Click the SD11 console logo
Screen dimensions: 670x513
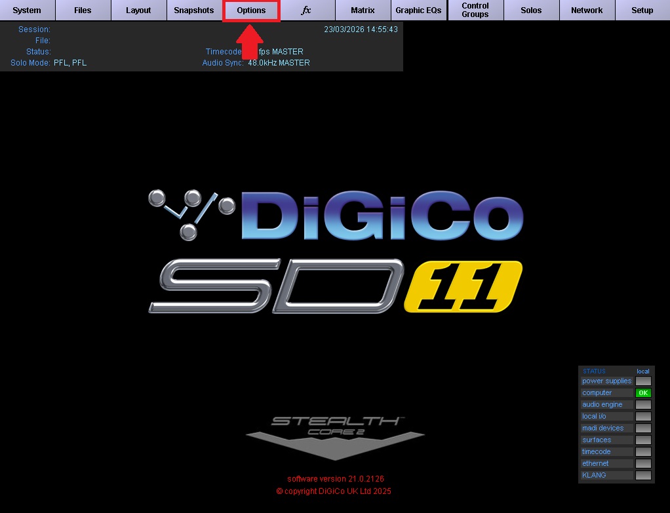click(x=336, y=286)
